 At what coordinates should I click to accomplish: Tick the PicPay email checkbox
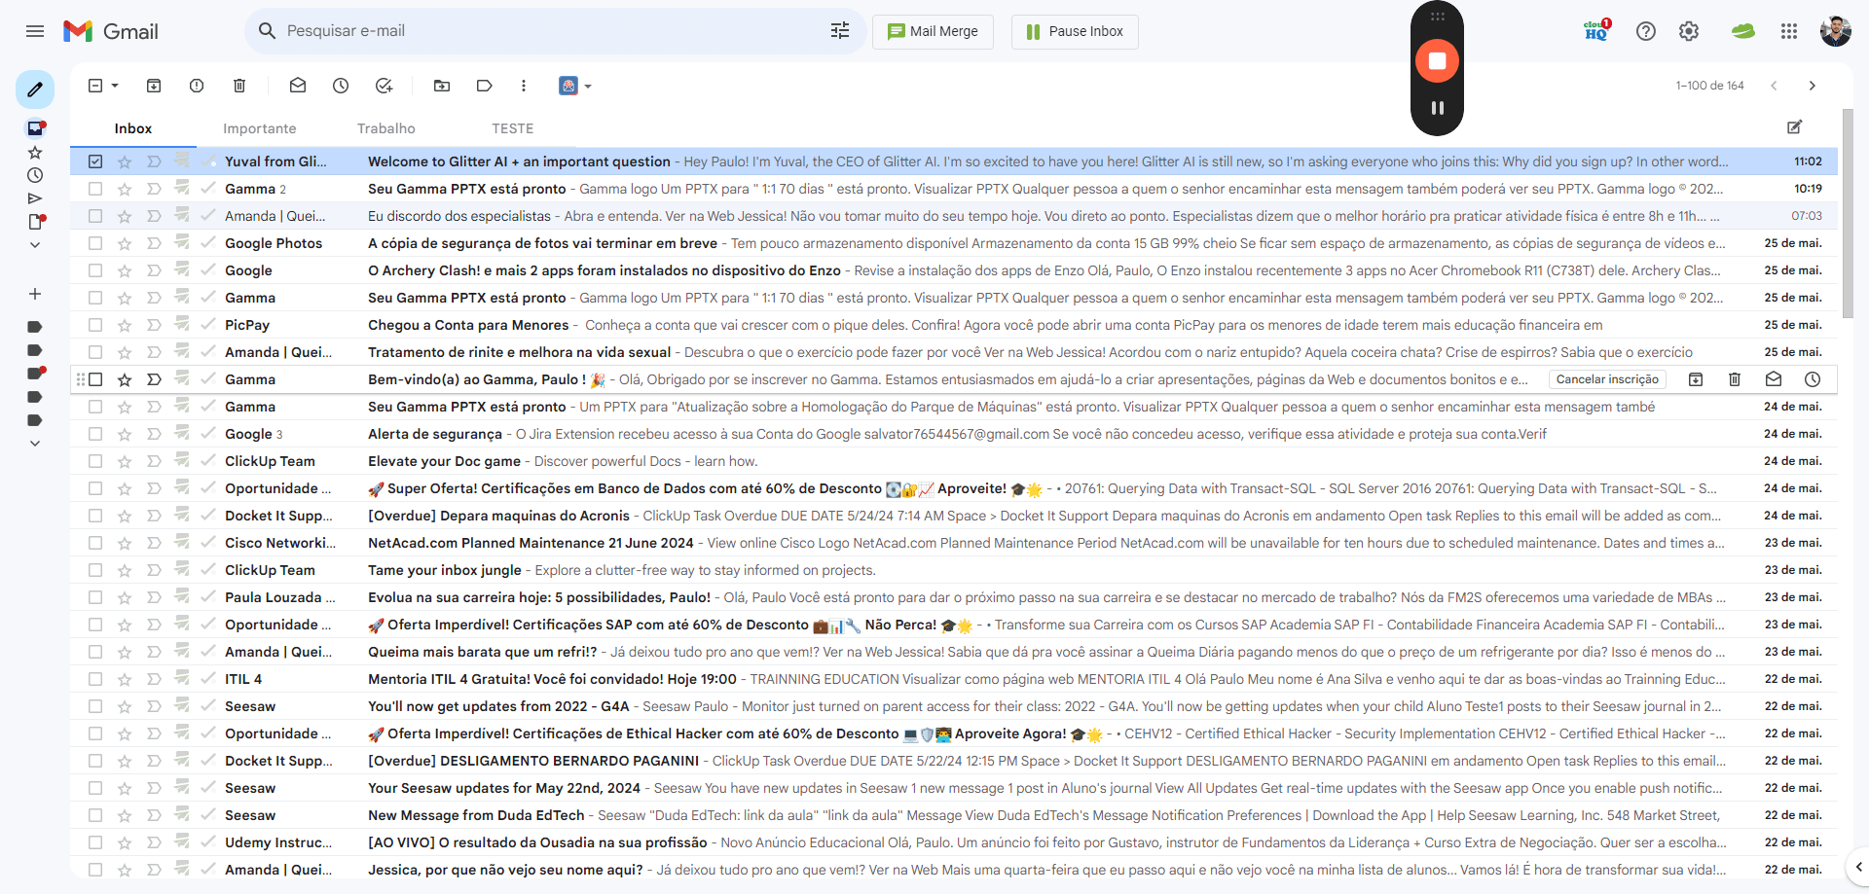tap(95, 325)
